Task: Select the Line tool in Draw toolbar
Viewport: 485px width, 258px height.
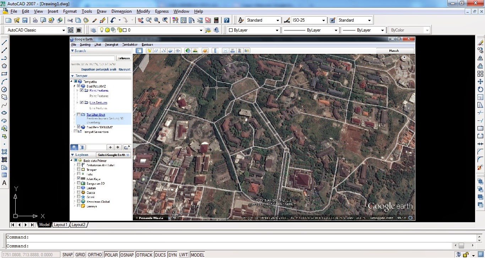Action: tap(5, 42)
